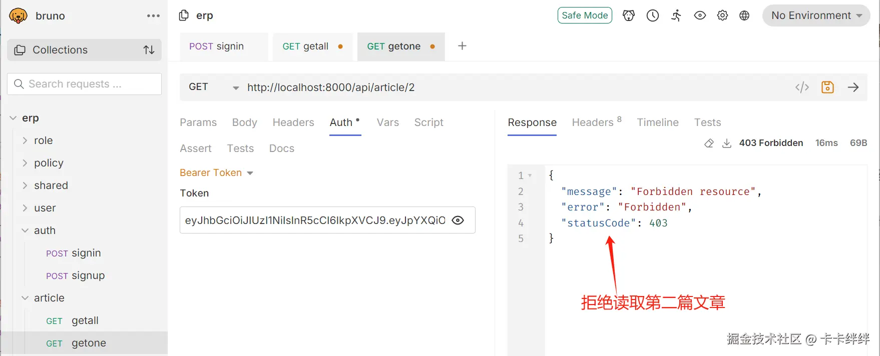Viewport: 880px width, 356px height.
Task: Select the Auth tab
Action: tap(345, 122)
